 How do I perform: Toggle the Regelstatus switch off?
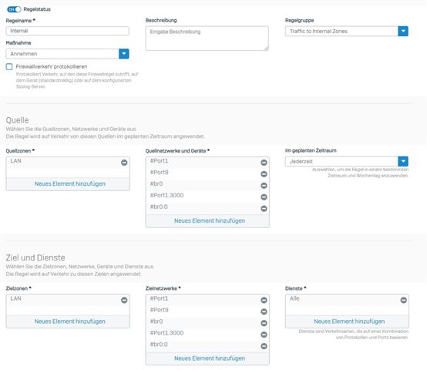[14, 9]
